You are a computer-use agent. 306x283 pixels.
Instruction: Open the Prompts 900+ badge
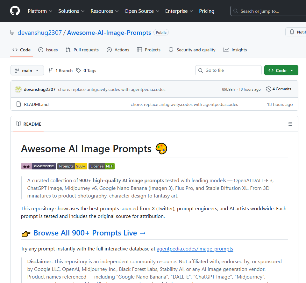click(x=72, y=166)
